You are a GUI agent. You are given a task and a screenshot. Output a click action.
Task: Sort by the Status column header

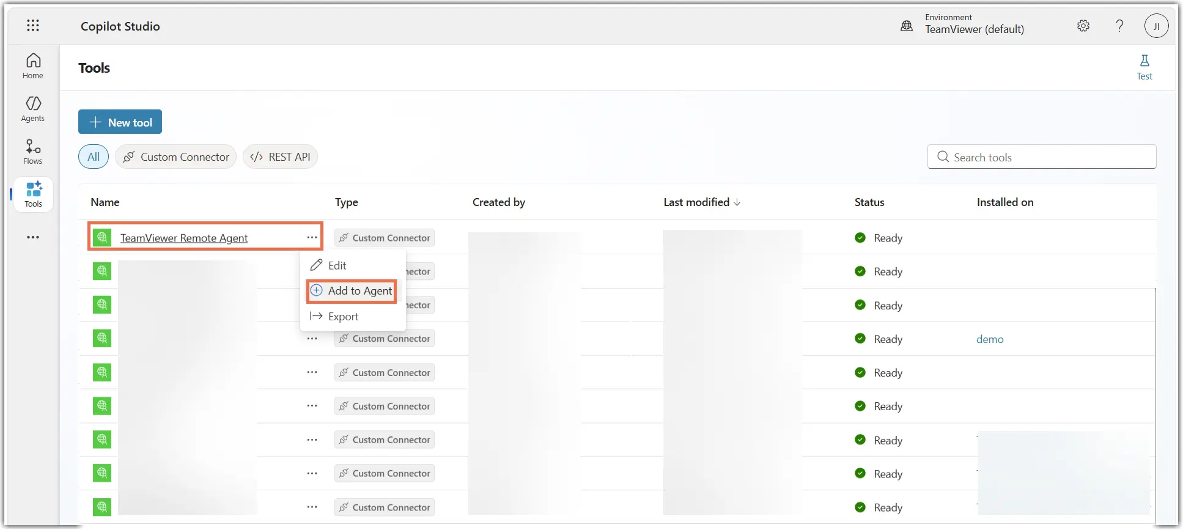coord(869,202)
